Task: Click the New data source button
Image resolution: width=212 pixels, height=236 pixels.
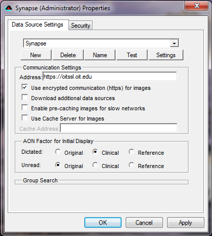Action: pyautogui.click(x=36, y=55)
